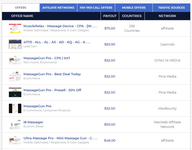Open the MassageGun Pro - Best Deal Today link
This screenshot has height=150, width=192.
click(x=52, y=74)
